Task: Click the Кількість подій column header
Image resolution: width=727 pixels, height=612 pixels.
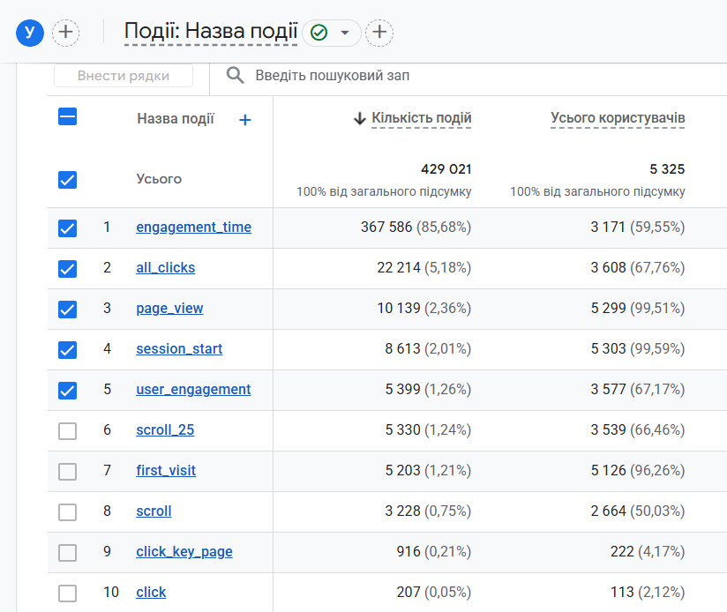Action: [x=422, y=117]
